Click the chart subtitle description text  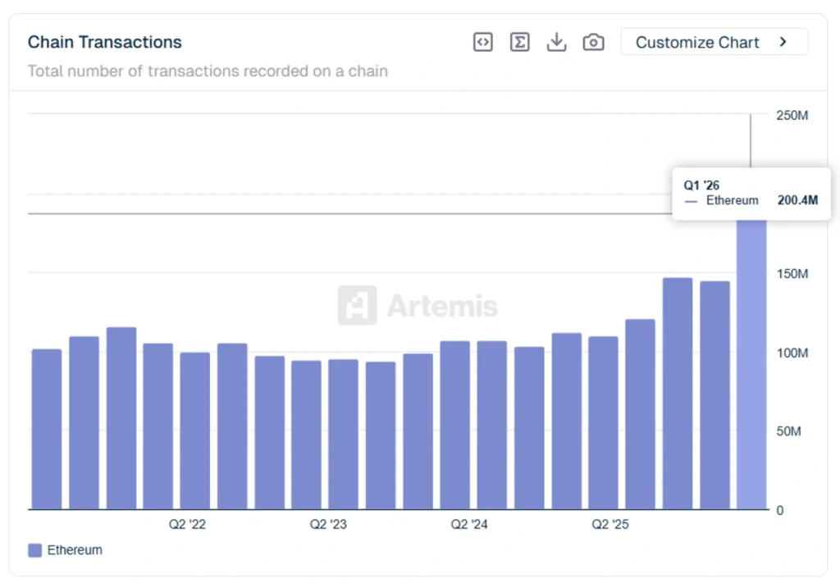coord(208,71)
